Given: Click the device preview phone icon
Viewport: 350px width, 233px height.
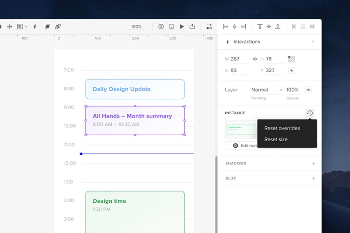Looking at the screenshot, I should click(x=171, y=27).
